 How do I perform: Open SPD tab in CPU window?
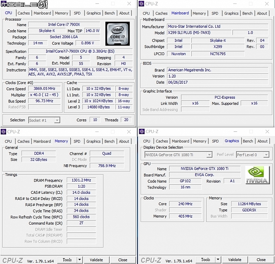(77, 13)
